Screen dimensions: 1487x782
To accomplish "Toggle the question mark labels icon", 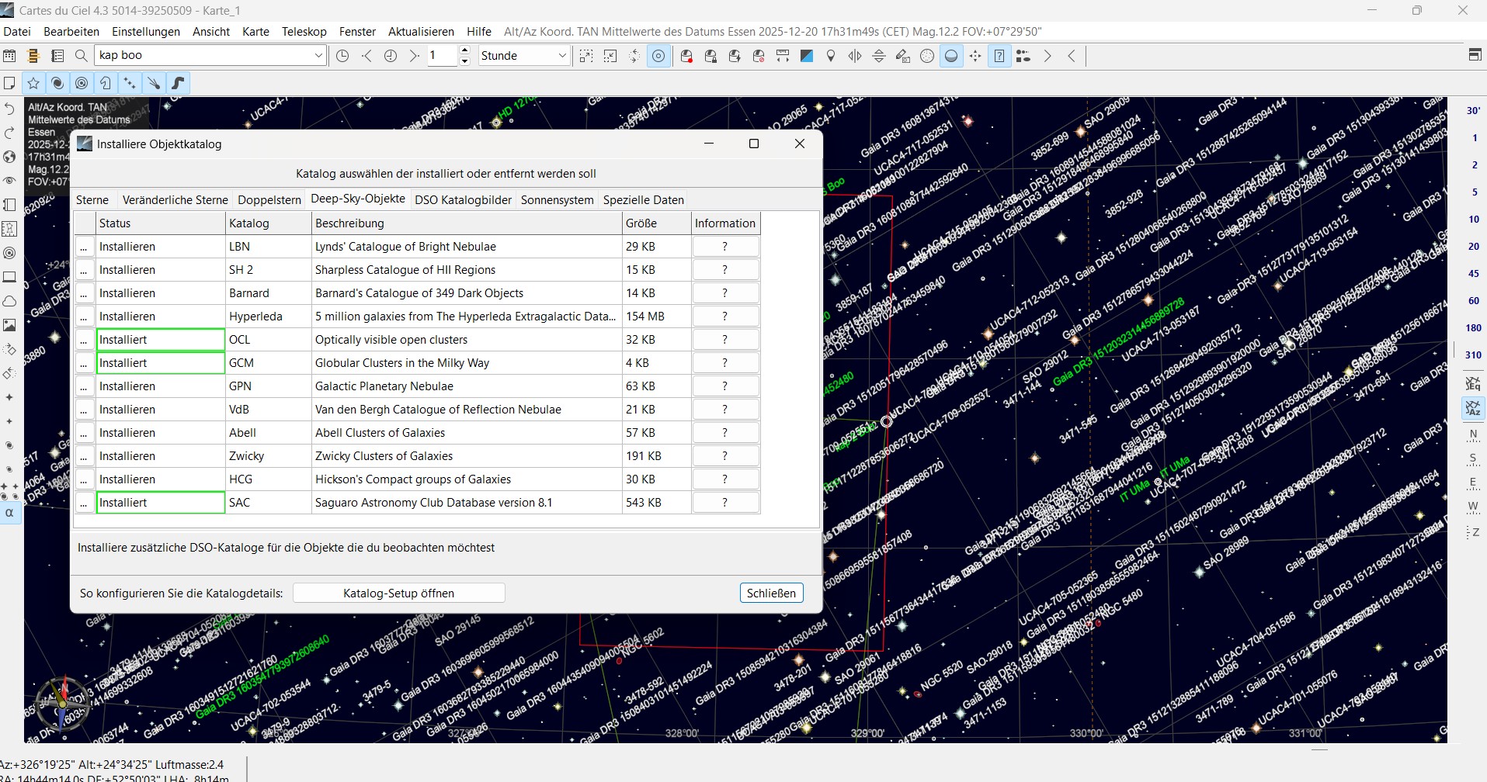I will coord(999,56).
